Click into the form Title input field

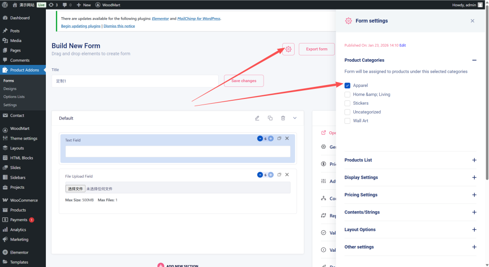135,81
